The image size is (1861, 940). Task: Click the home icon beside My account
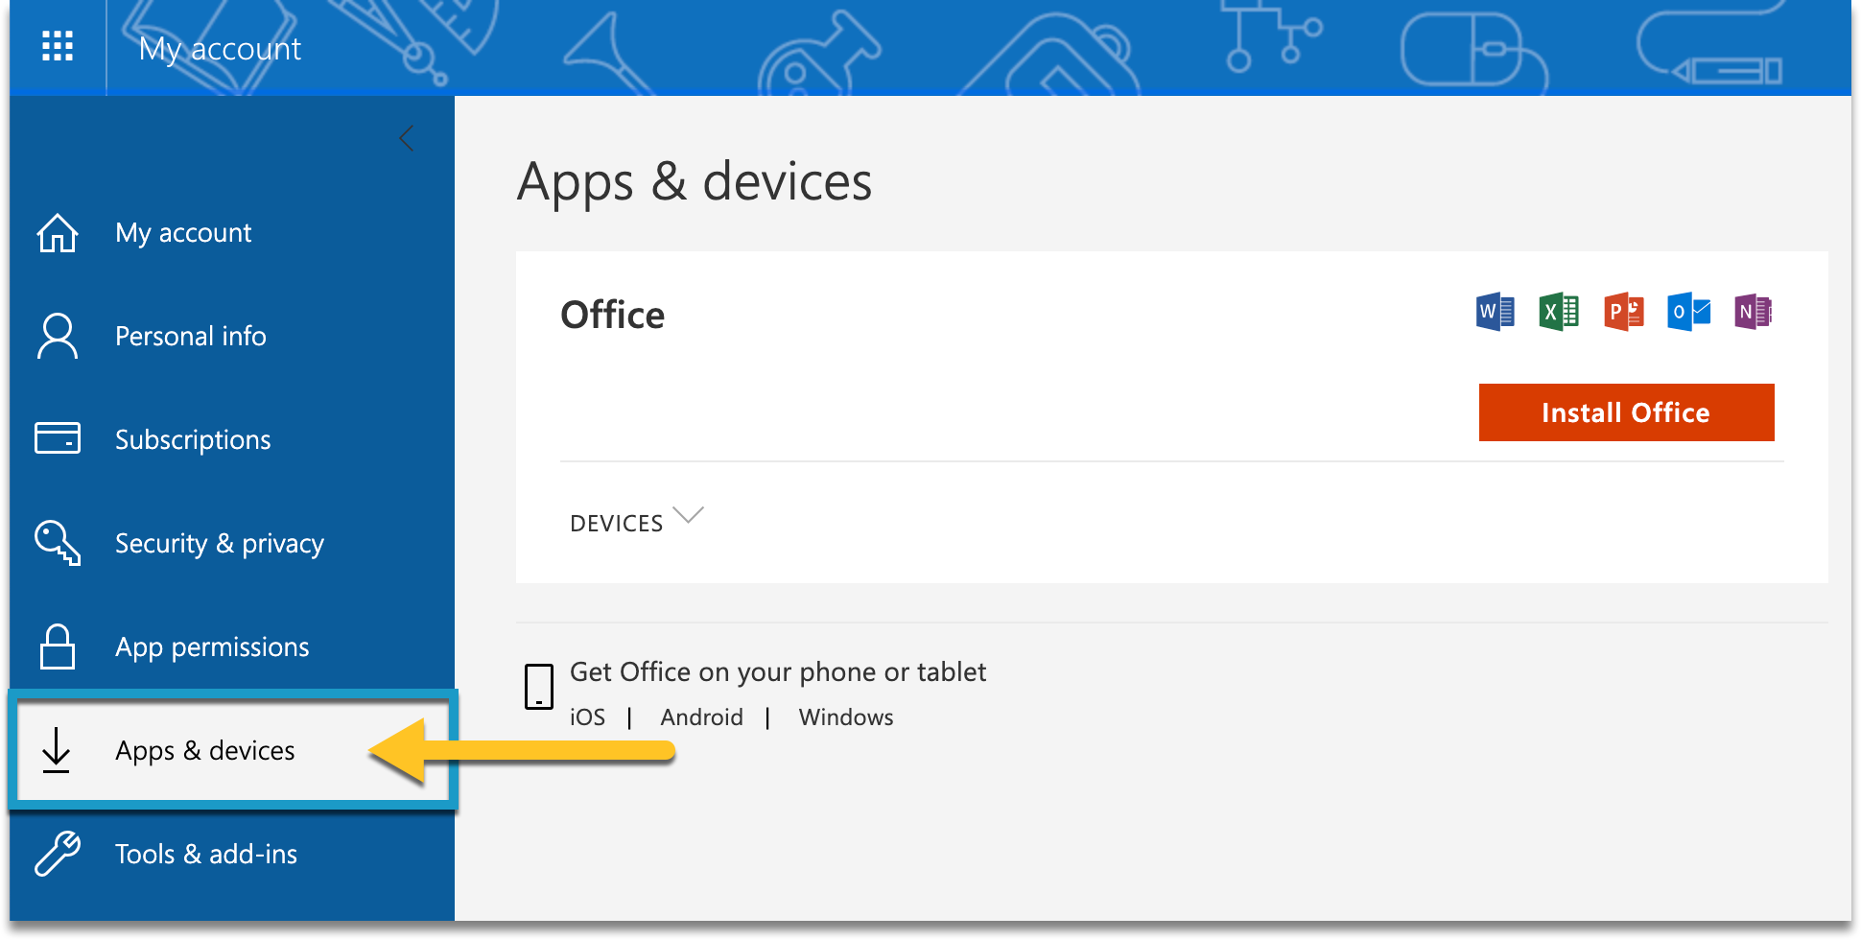(x=58, y=233)
